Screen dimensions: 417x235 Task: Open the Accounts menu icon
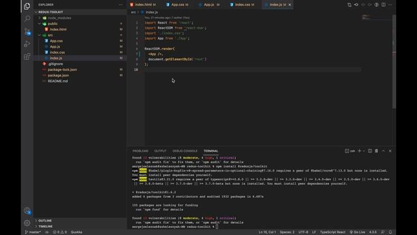pyautogui.click(x=27, y=211)
